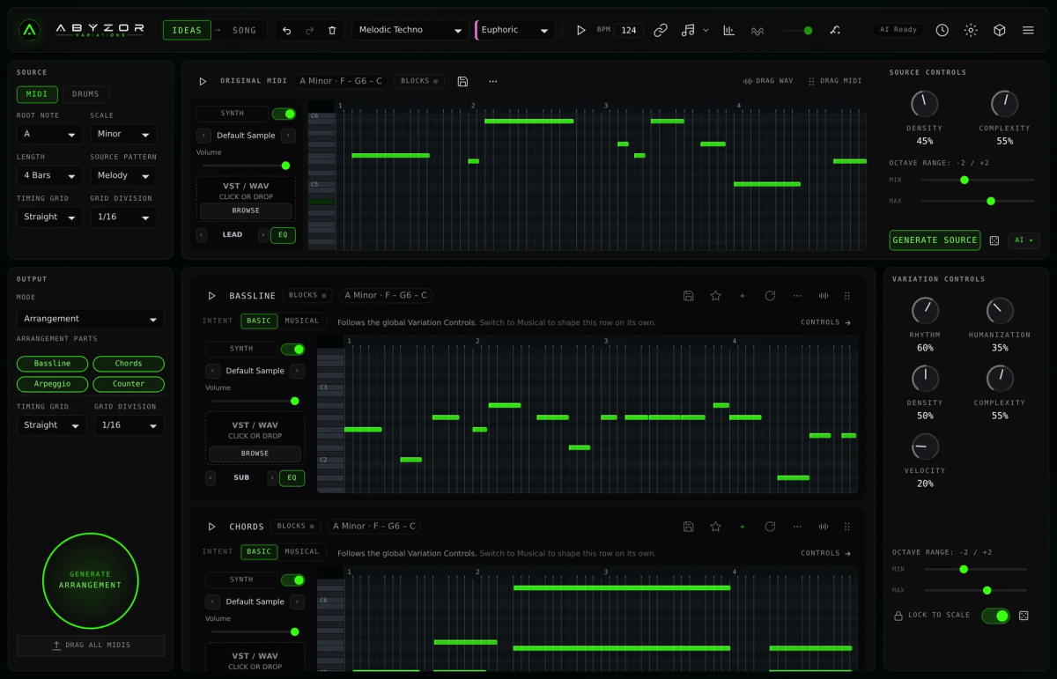
Task: Toggle the Chords synth switch
Action: pos(293,579)
